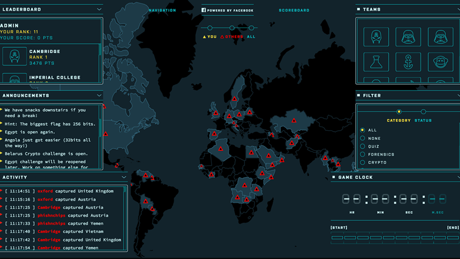Switch to the Category filter tab

tap(399, 120)
